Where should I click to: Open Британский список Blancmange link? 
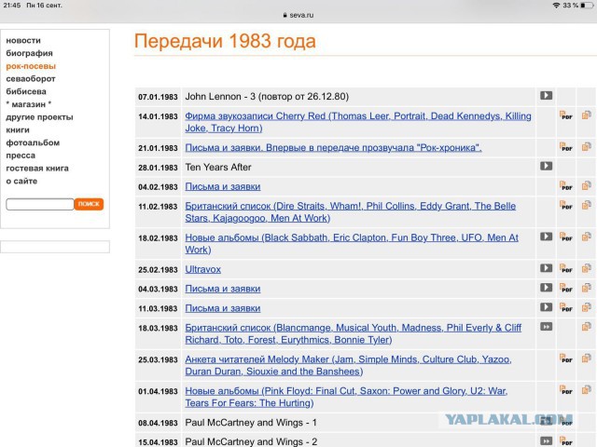pyautogui.click(x=354, y=333)
